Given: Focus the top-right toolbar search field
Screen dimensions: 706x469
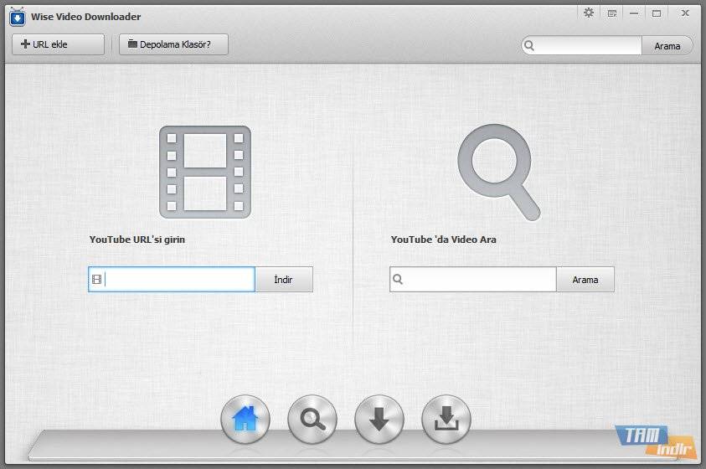Looking at the screenshot, I should (x=587, y=46).
